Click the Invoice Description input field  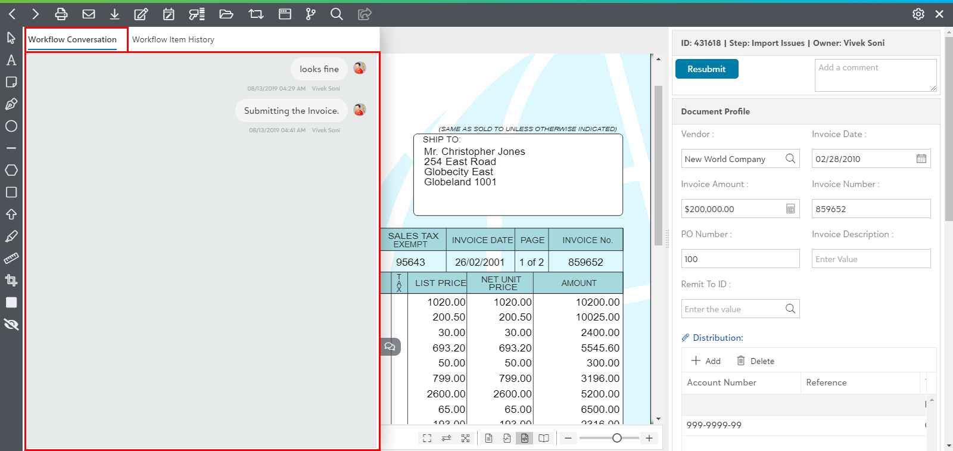[x=871, y=259]
